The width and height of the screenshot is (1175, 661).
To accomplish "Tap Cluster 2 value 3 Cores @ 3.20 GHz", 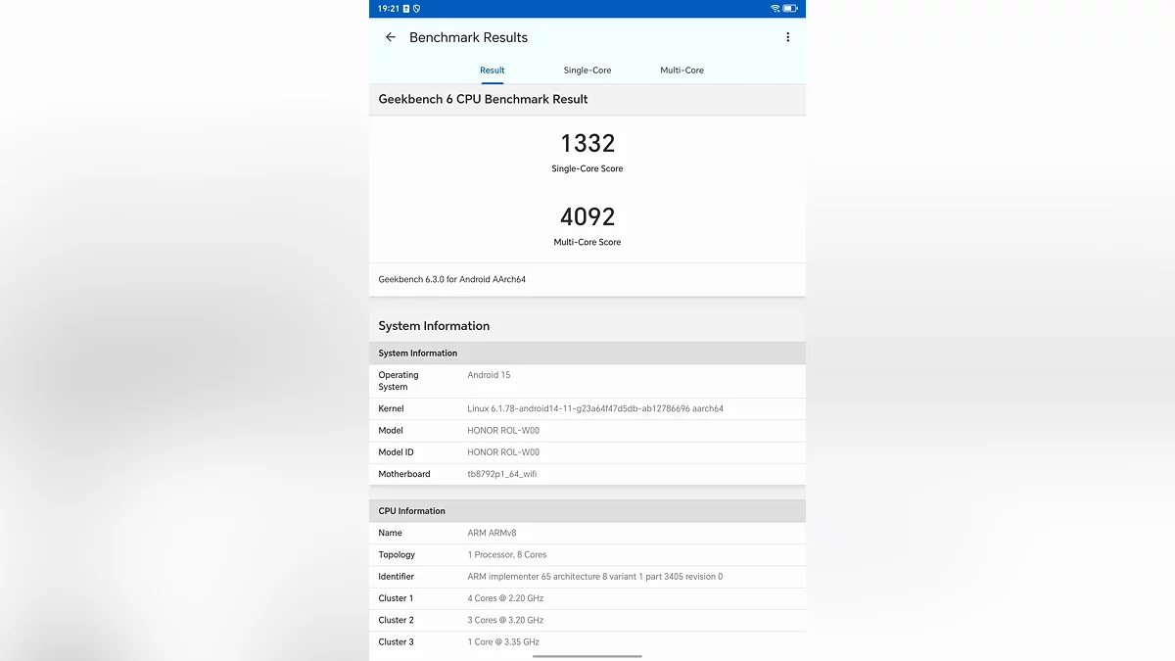I will coord(505,620).
